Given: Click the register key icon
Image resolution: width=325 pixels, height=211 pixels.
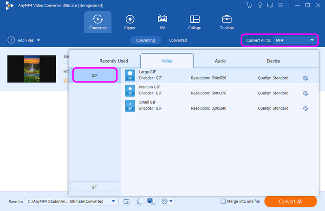Looking at the screenshot, I should (260, 5).
